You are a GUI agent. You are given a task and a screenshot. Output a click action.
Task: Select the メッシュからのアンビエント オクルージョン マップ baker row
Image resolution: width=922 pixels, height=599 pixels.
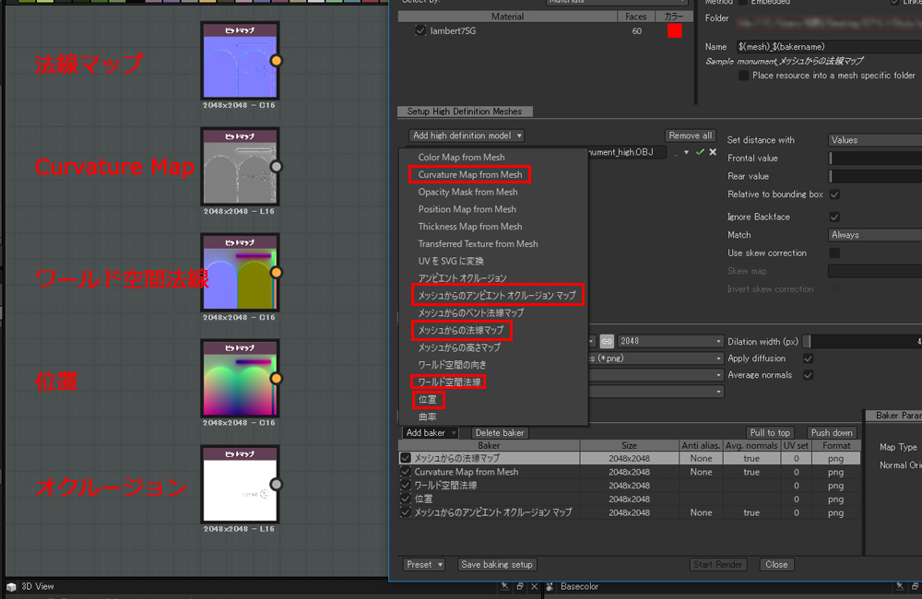pyautogui.click(x=629, y=512)
